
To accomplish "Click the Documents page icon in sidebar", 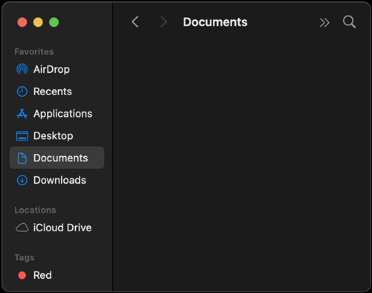I will click(x=22, y=158).
